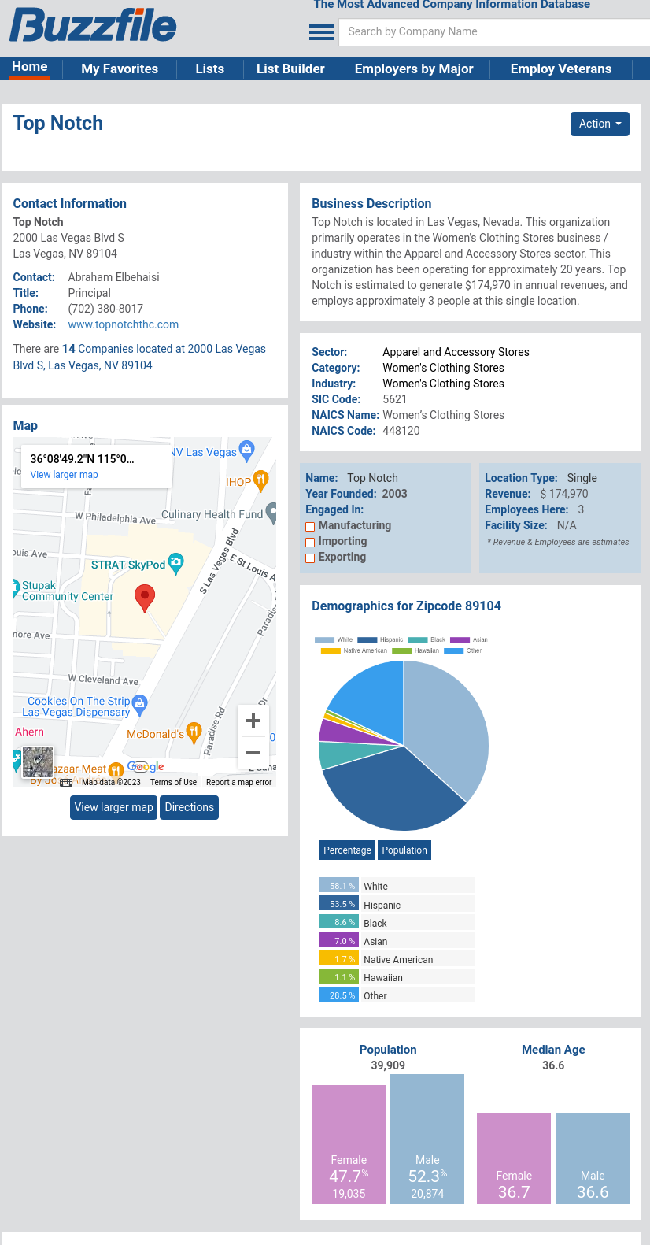This screenshot has height=1245, width=650.
Task: Toggle Hispanic legend swatch in chart
Action: click(x=367, y=640)
